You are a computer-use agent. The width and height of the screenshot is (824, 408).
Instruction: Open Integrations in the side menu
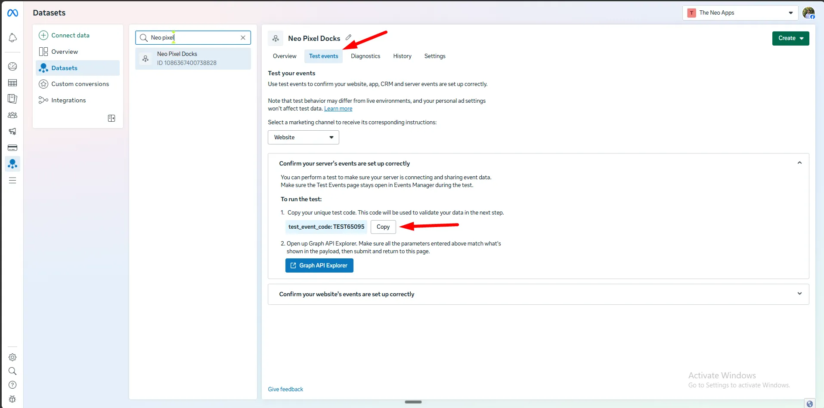[77, 100]
